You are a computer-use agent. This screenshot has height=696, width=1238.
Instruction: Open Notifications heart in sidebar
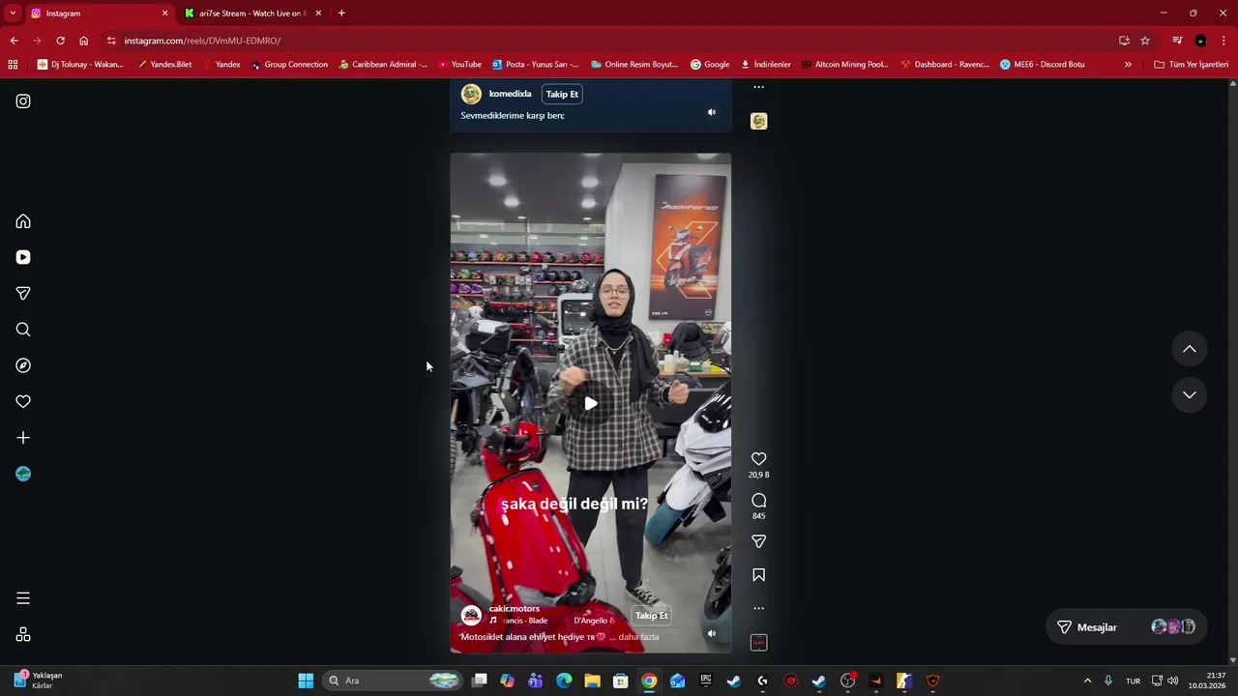coord(23,401)
